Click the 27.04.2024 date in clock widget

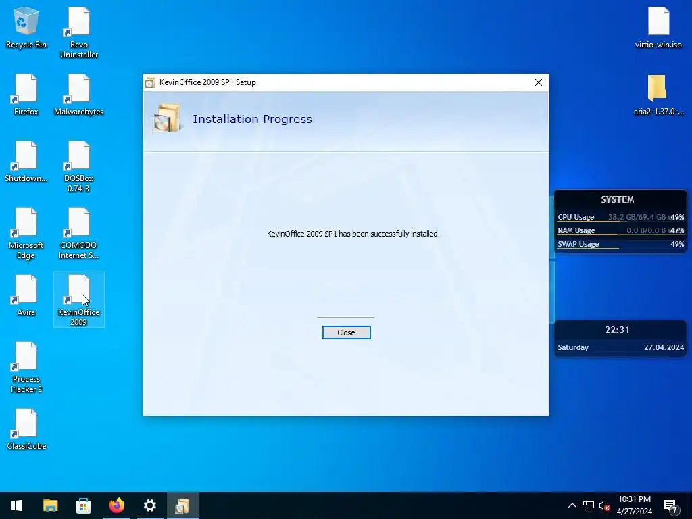[x=664, y=347]
